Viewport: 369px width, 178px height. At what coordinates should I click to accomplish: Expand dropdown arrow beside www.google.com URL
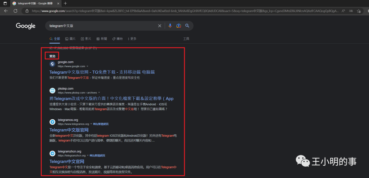(87, 66)
